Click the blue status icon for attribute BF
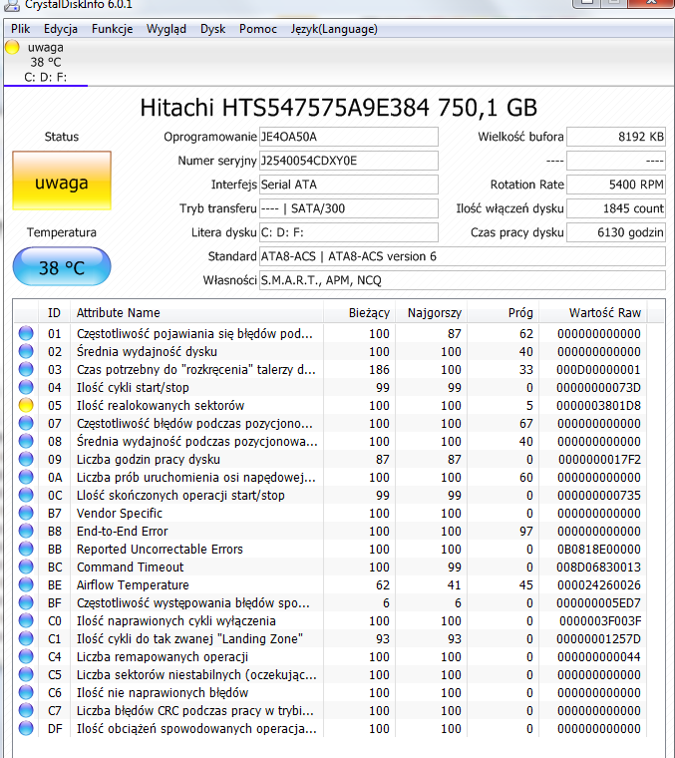This screenshot has width=675, height=758. pos(26,602)
